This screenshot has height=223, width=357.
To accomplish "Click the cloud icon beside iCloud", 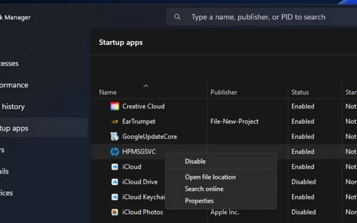I will click(x=115, y=167).
